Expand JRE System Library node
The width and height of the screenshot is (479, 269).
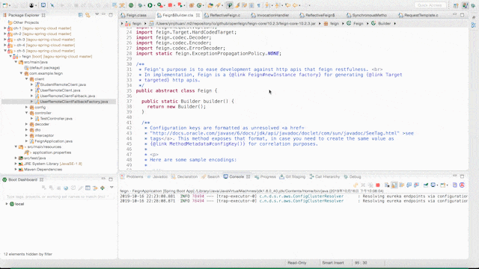[16, 164]
